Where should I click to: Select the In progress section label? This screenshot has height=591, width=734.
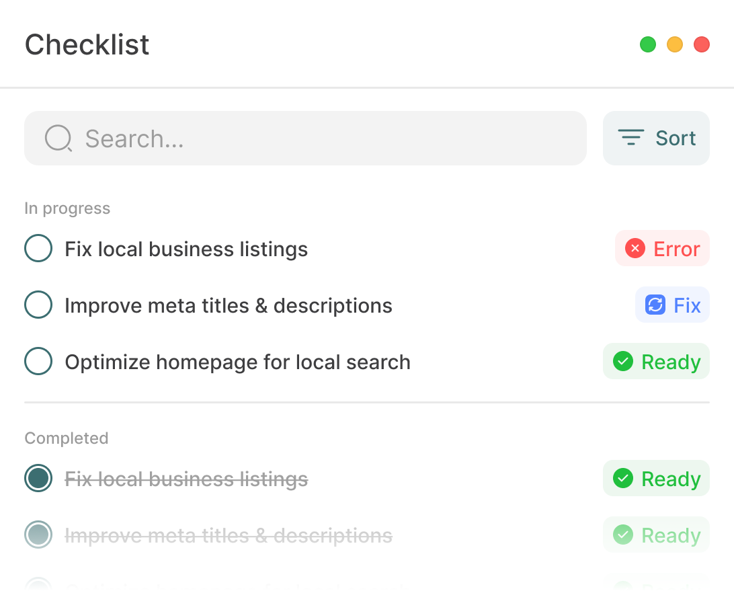67,208
